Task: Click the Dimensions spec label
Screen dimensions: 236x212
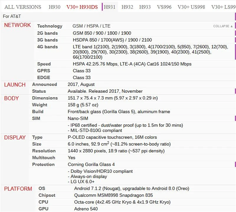Action: tap(45, 98)
